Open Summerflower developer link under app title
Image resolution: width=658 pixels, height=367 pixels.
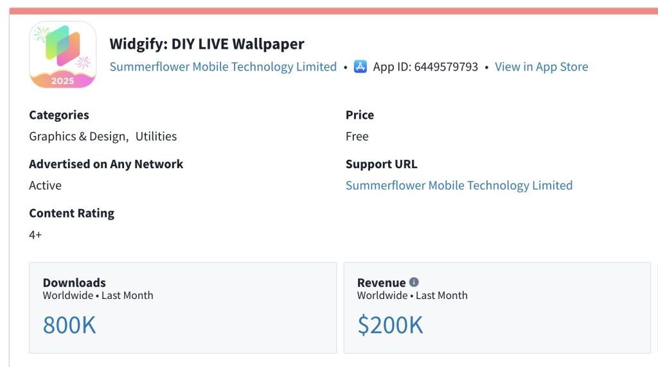pyautogui.click(x=223, y=67)
